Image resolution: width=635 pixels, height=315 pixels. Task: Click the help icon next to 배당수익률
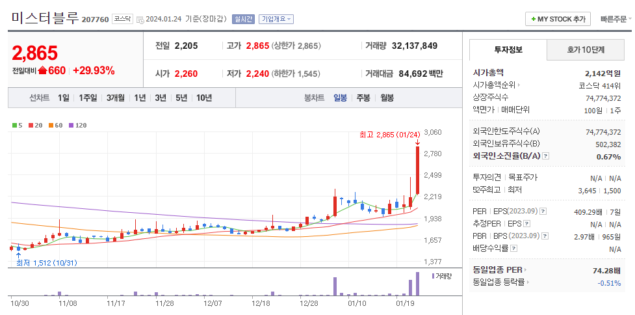pyautogui.click(x=513, y=248)
